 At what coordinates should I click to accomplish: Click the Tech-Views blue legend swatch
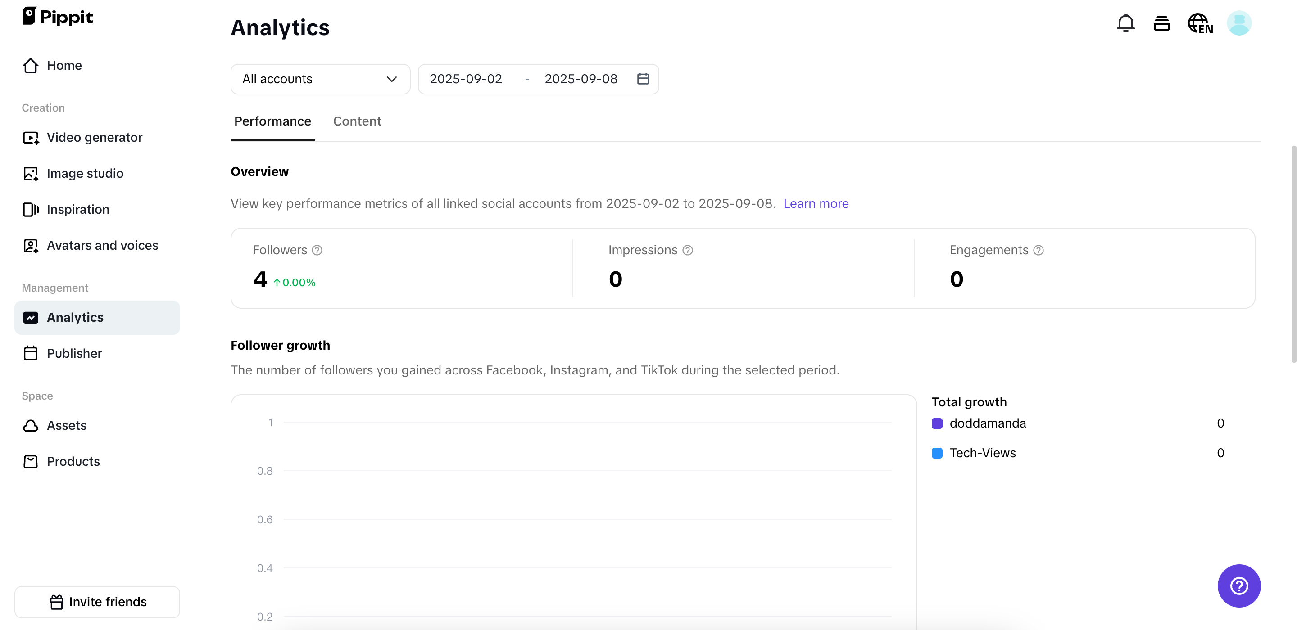pyautogui.click(x=937, y=453)
